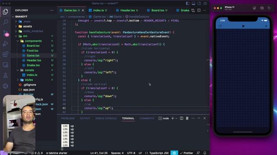Toggle bottom panel layout icon
The image size is (277, 155).
(x=193, y=3)
